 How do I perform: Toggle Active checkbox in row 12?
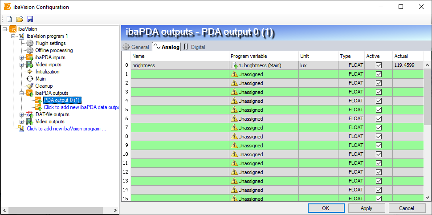pos(379,172)
